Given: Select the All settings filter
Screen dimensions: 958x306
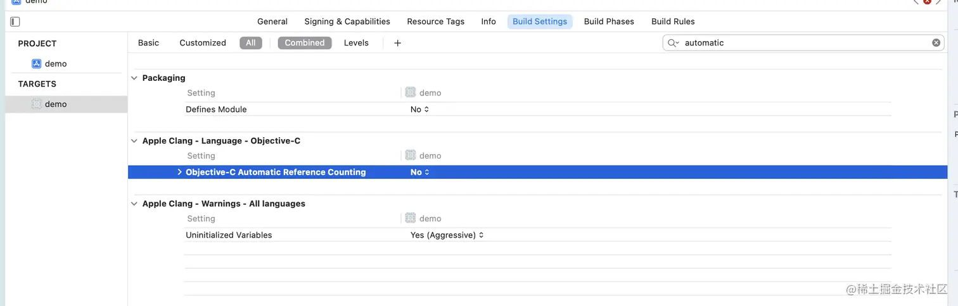Looking at the screenshot, I should pos(251,43).
